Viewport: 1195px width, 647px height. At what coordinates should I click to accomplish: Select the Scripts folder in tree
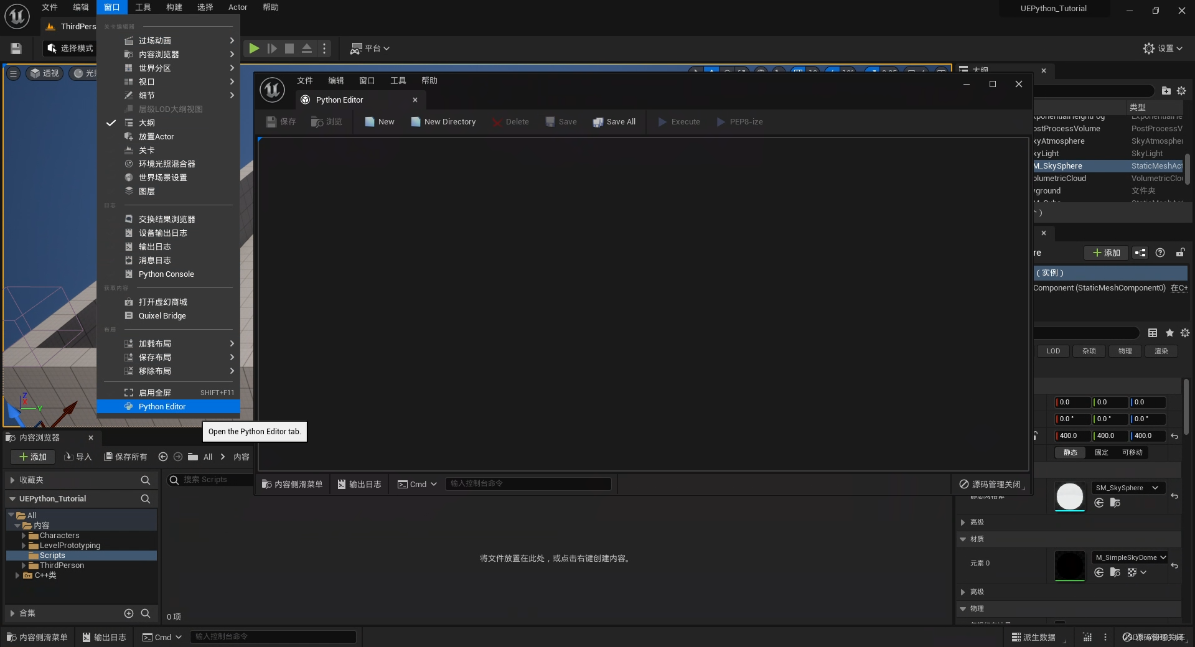point(52,556)
